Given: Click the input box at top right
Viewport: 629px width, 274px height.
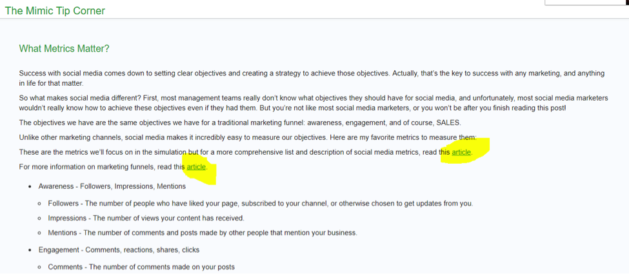Looking at the screenshot, I should tap(586, 2).
